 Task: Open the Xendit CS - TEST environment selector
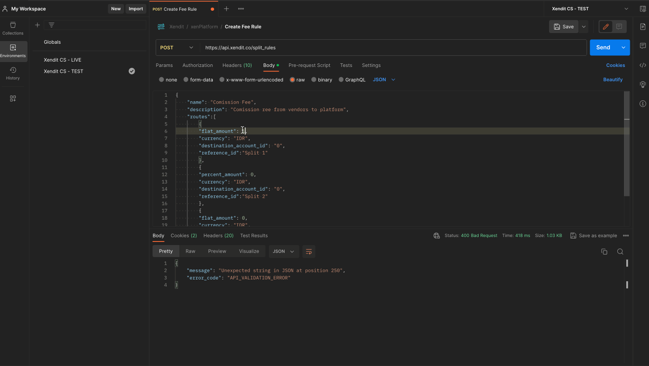coord(590,8)
